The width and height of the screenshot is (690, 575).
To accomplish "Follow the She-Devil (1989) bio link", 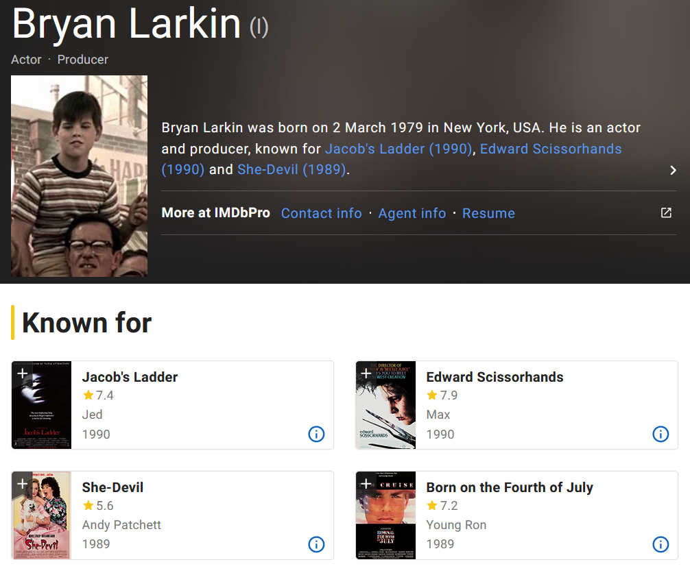I will click(x=292, y=169).
